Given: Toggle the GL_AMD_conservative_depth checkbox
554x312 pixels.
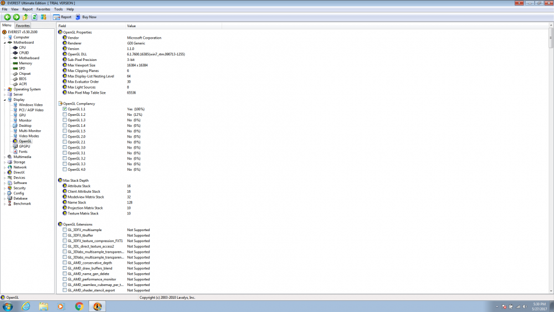Looking at the screenshot, I should pos(65,263).
